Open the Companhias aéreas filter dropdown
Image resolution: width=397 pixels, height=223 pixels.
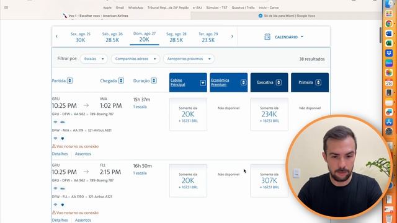[135, 59]
